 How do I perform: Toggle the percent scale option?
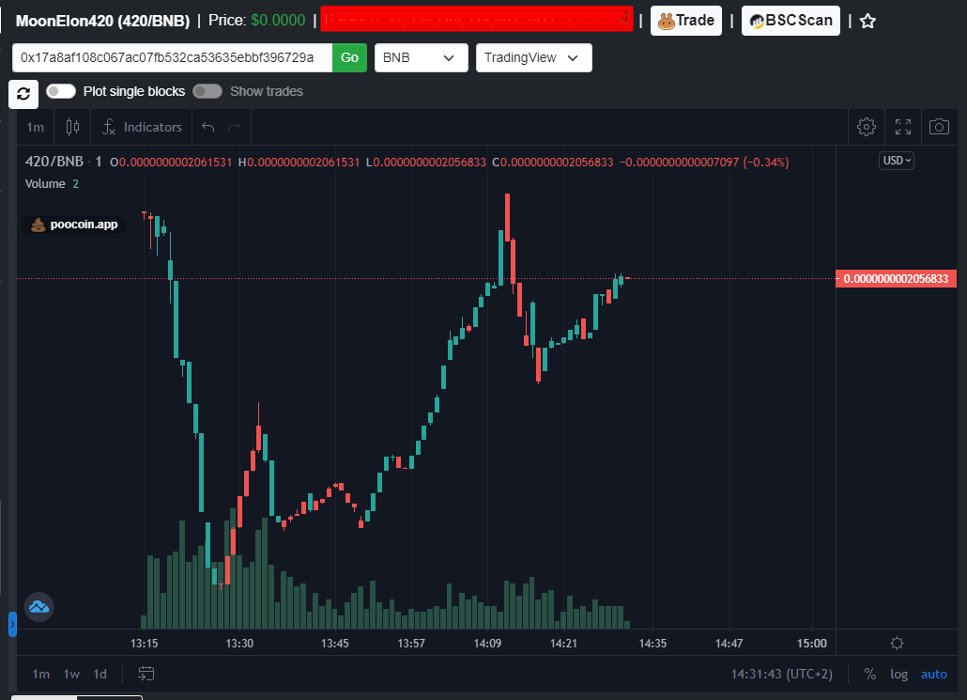click(870, 674)
